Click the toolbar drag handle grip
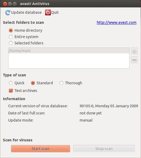The width and height of the screenshot is (141, 158). coord(2,13)
